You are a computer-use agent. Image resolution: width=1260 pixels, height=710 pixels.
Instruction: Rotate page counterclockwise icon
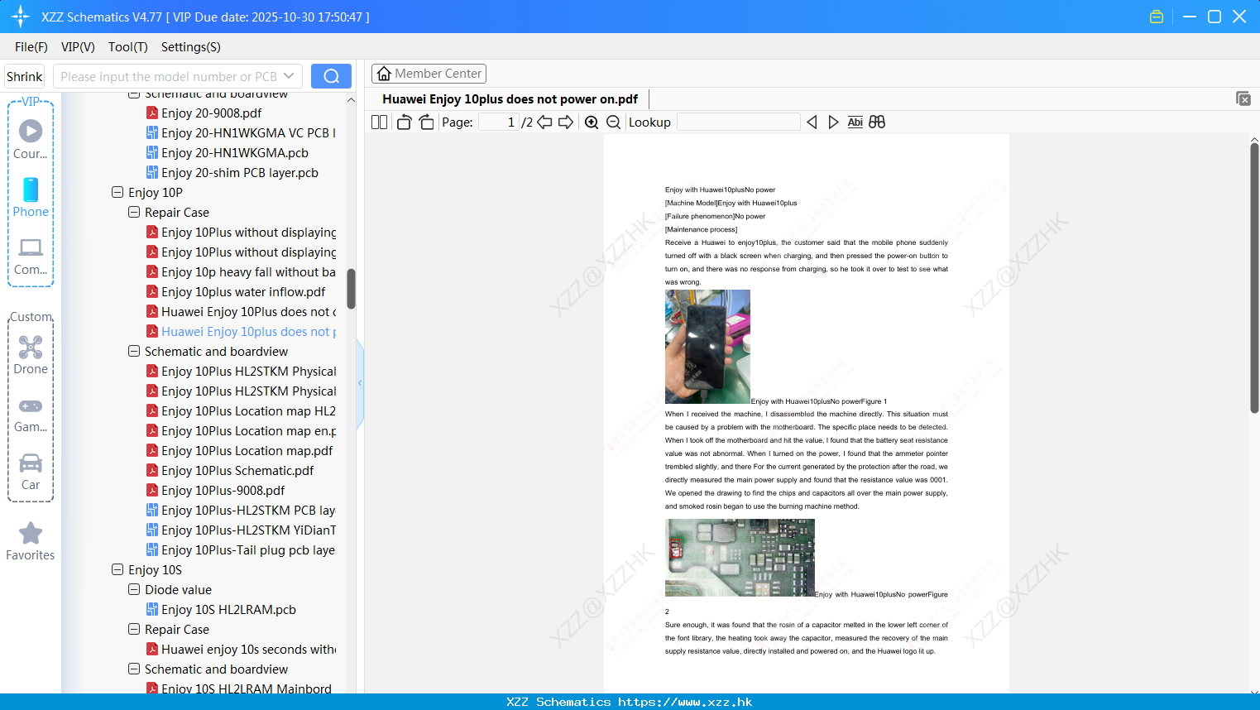point(404,122)
